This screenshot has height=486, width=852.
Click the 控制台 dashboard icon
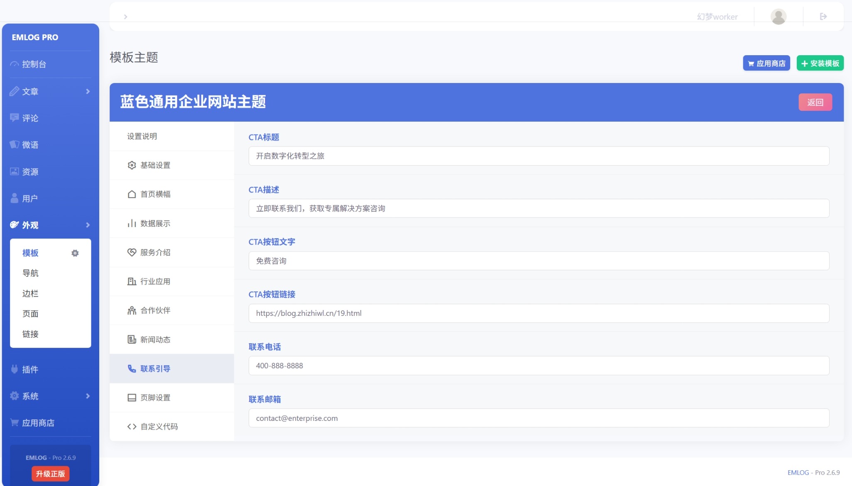tap(15, 64)
